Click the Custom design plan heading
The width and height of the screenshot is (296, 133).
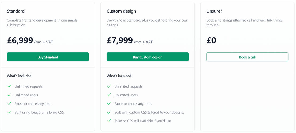[x=121, y=11]
